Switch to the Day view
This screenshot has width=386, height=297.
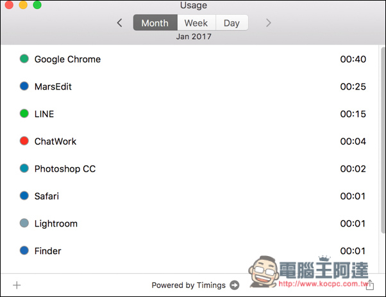[232, 22]
